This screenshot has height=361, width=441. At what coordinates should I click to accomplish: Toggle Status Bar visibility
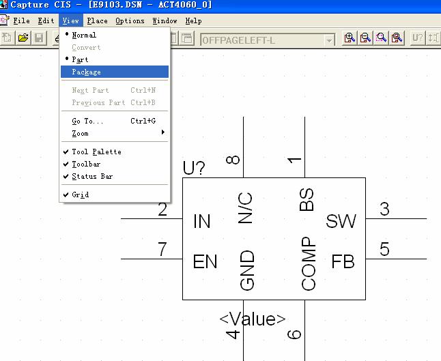tap(115, 176)
